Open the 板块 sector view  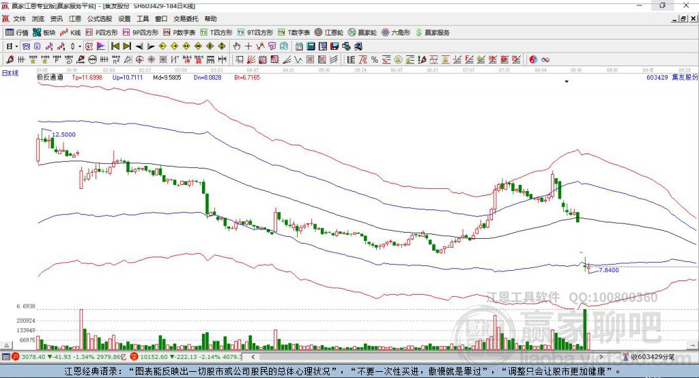click(44, 33)
